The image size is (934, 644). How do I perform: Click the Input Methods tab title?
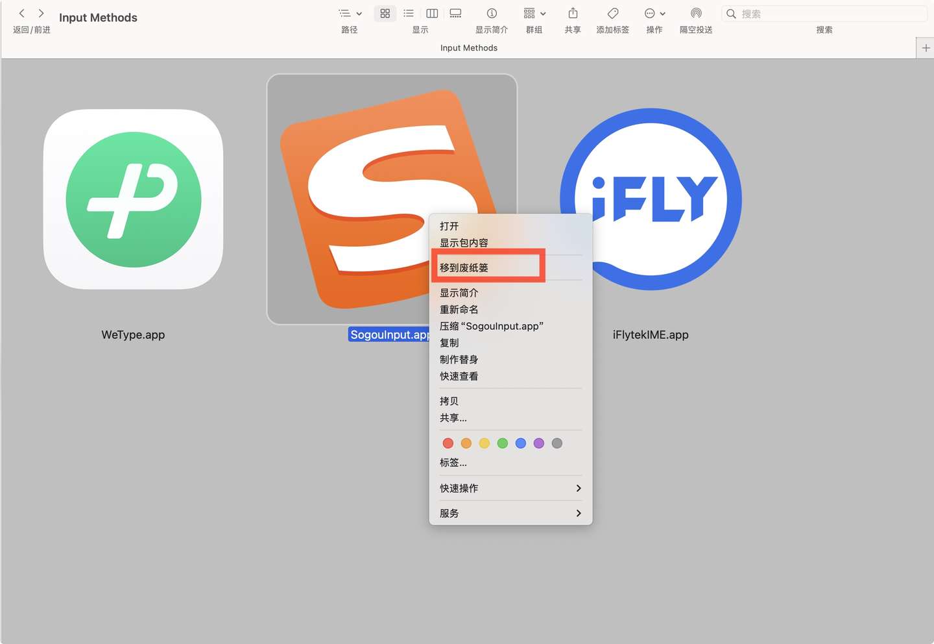(468, 48)
